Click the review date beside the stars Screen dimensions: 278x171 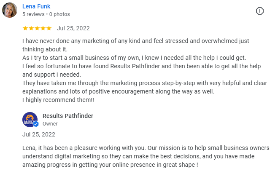(x=73, y=29)
